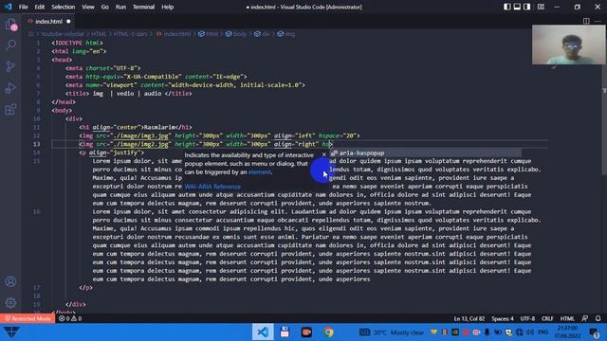607x341 pixels.
Task: Click the VS Code taskbar icon
Action: tap(263, 332)
